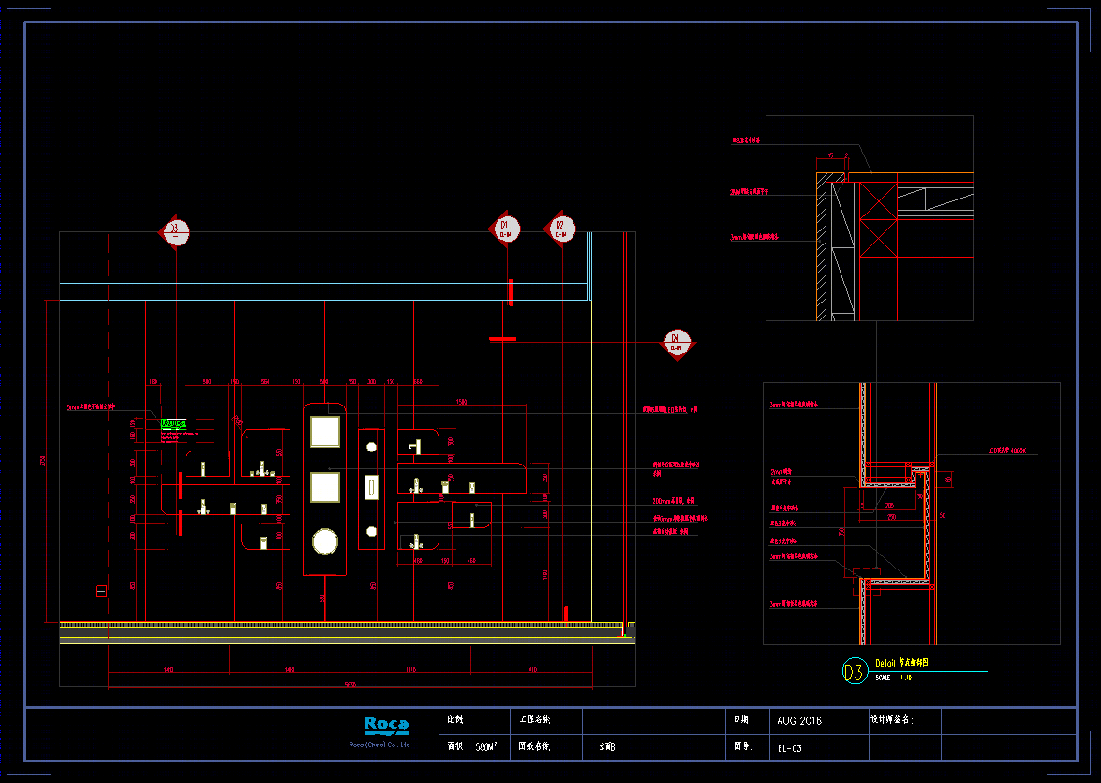Select the thick red horizontal bar below D1
1101x783 pixels.
(503, 339)
